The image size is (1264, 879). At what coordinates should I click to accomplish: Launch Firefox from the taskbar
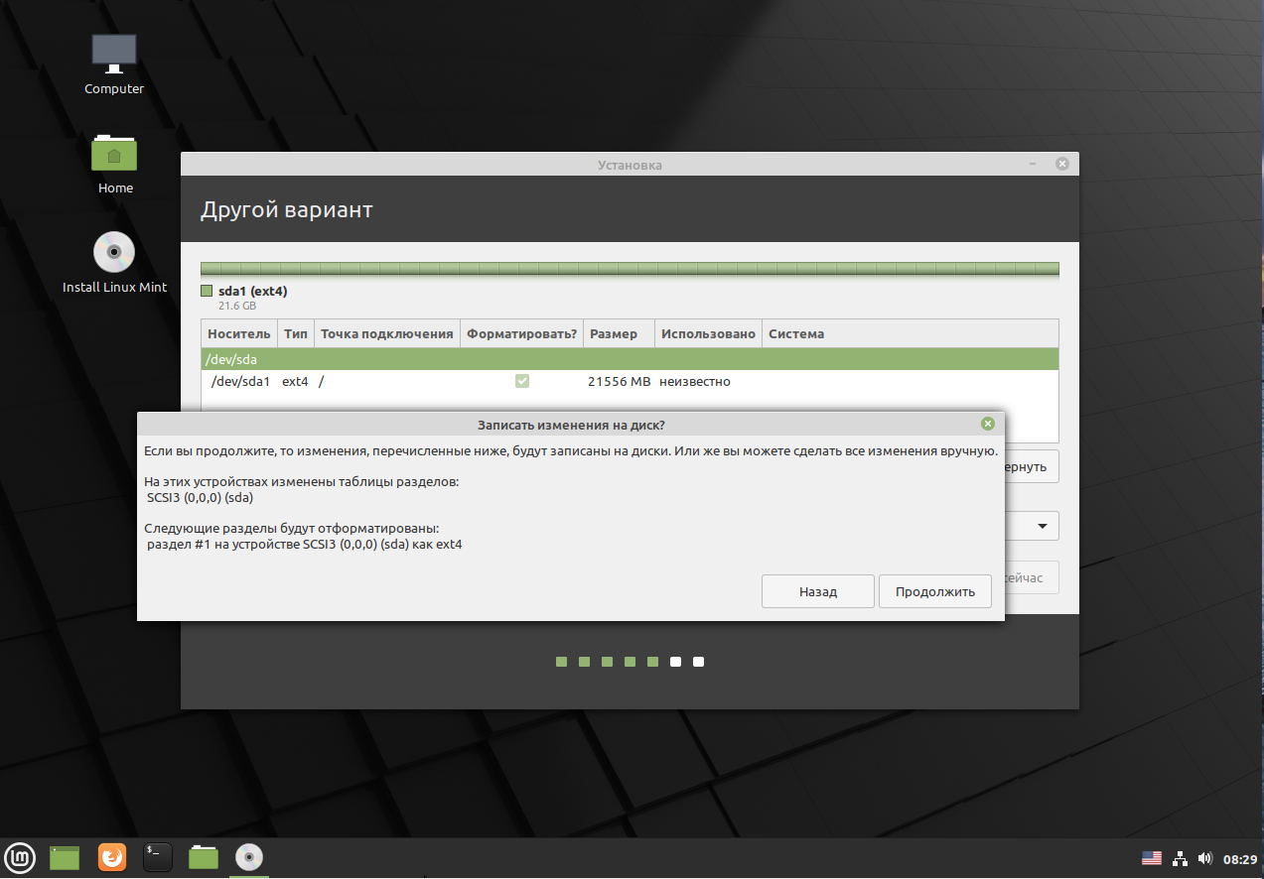[112, 857]
